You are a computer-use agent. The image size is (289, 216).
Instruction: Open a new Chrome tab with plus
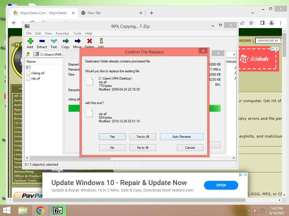[x=152, y=13]
